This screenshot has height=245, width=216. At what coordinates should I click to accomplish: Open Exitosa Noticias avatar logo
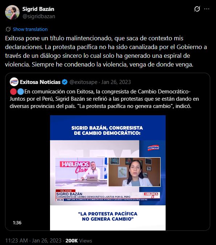tap(14, 82)
